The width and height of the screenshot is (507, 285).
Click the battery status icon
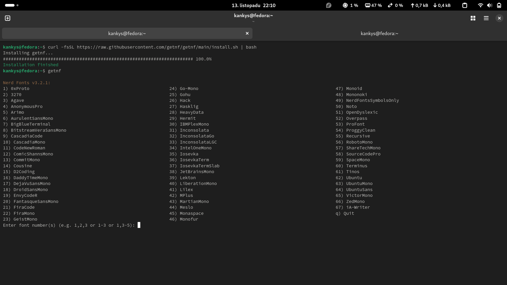click(499, 5)
